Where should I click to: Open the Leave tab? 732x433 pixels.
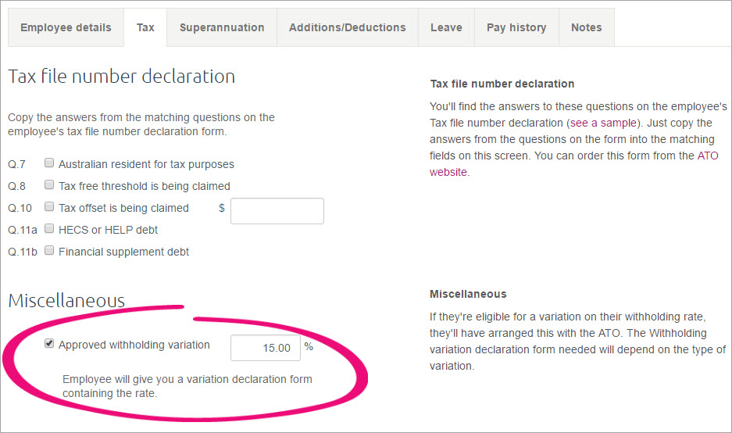[x=446, y=27]
